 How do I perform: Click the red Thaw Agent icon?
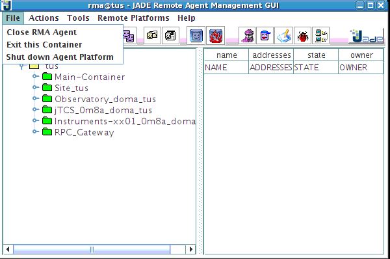pyautogui.click(x=215, y=36)
